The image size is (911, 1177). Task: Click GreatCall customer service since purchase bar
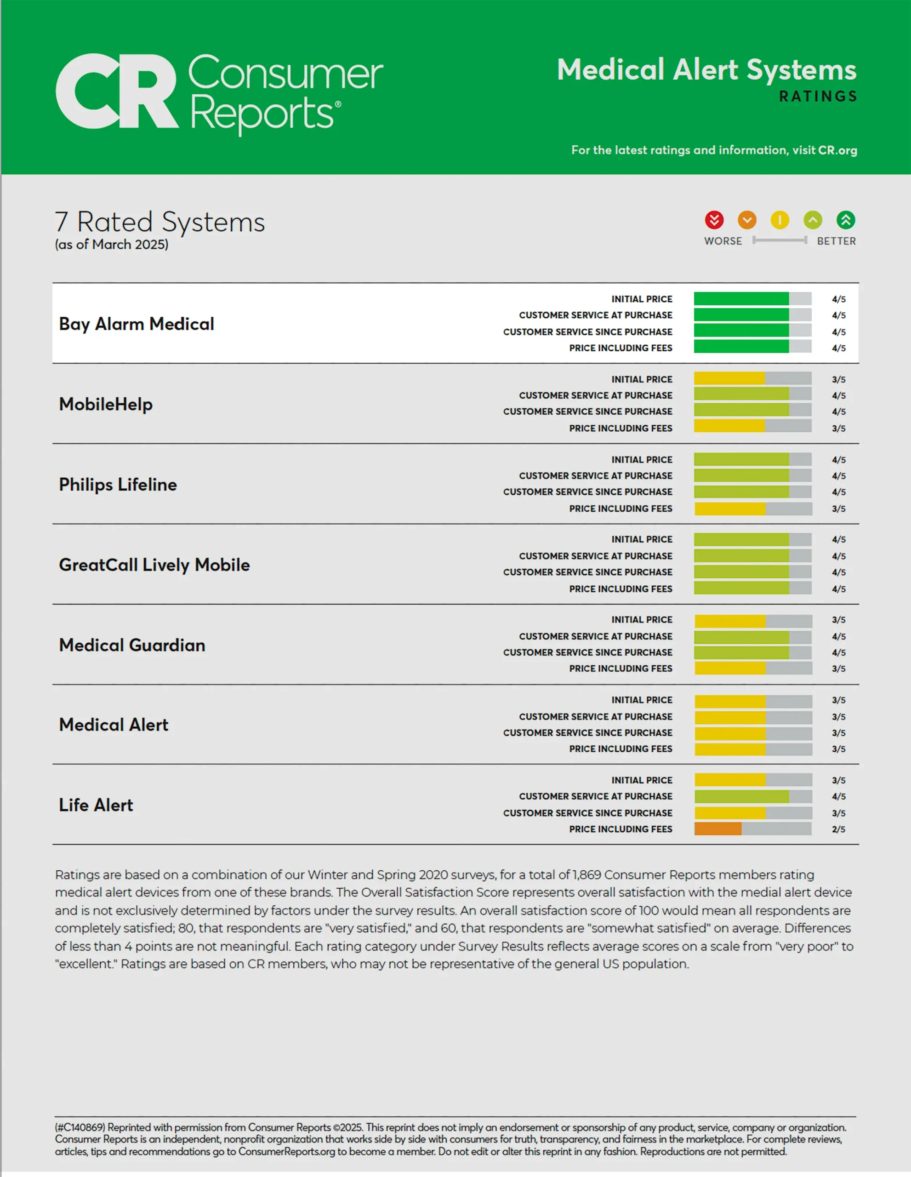click(x=752, y=572)
